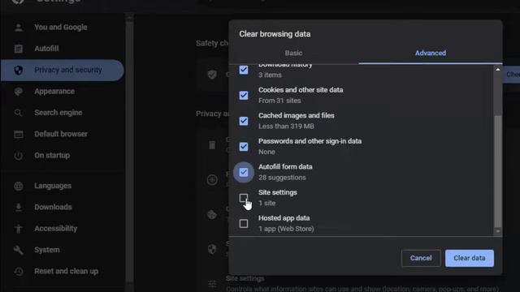The image size is (520, 292).
Task: Click the "3 items" text
Action: coord(270,75)
